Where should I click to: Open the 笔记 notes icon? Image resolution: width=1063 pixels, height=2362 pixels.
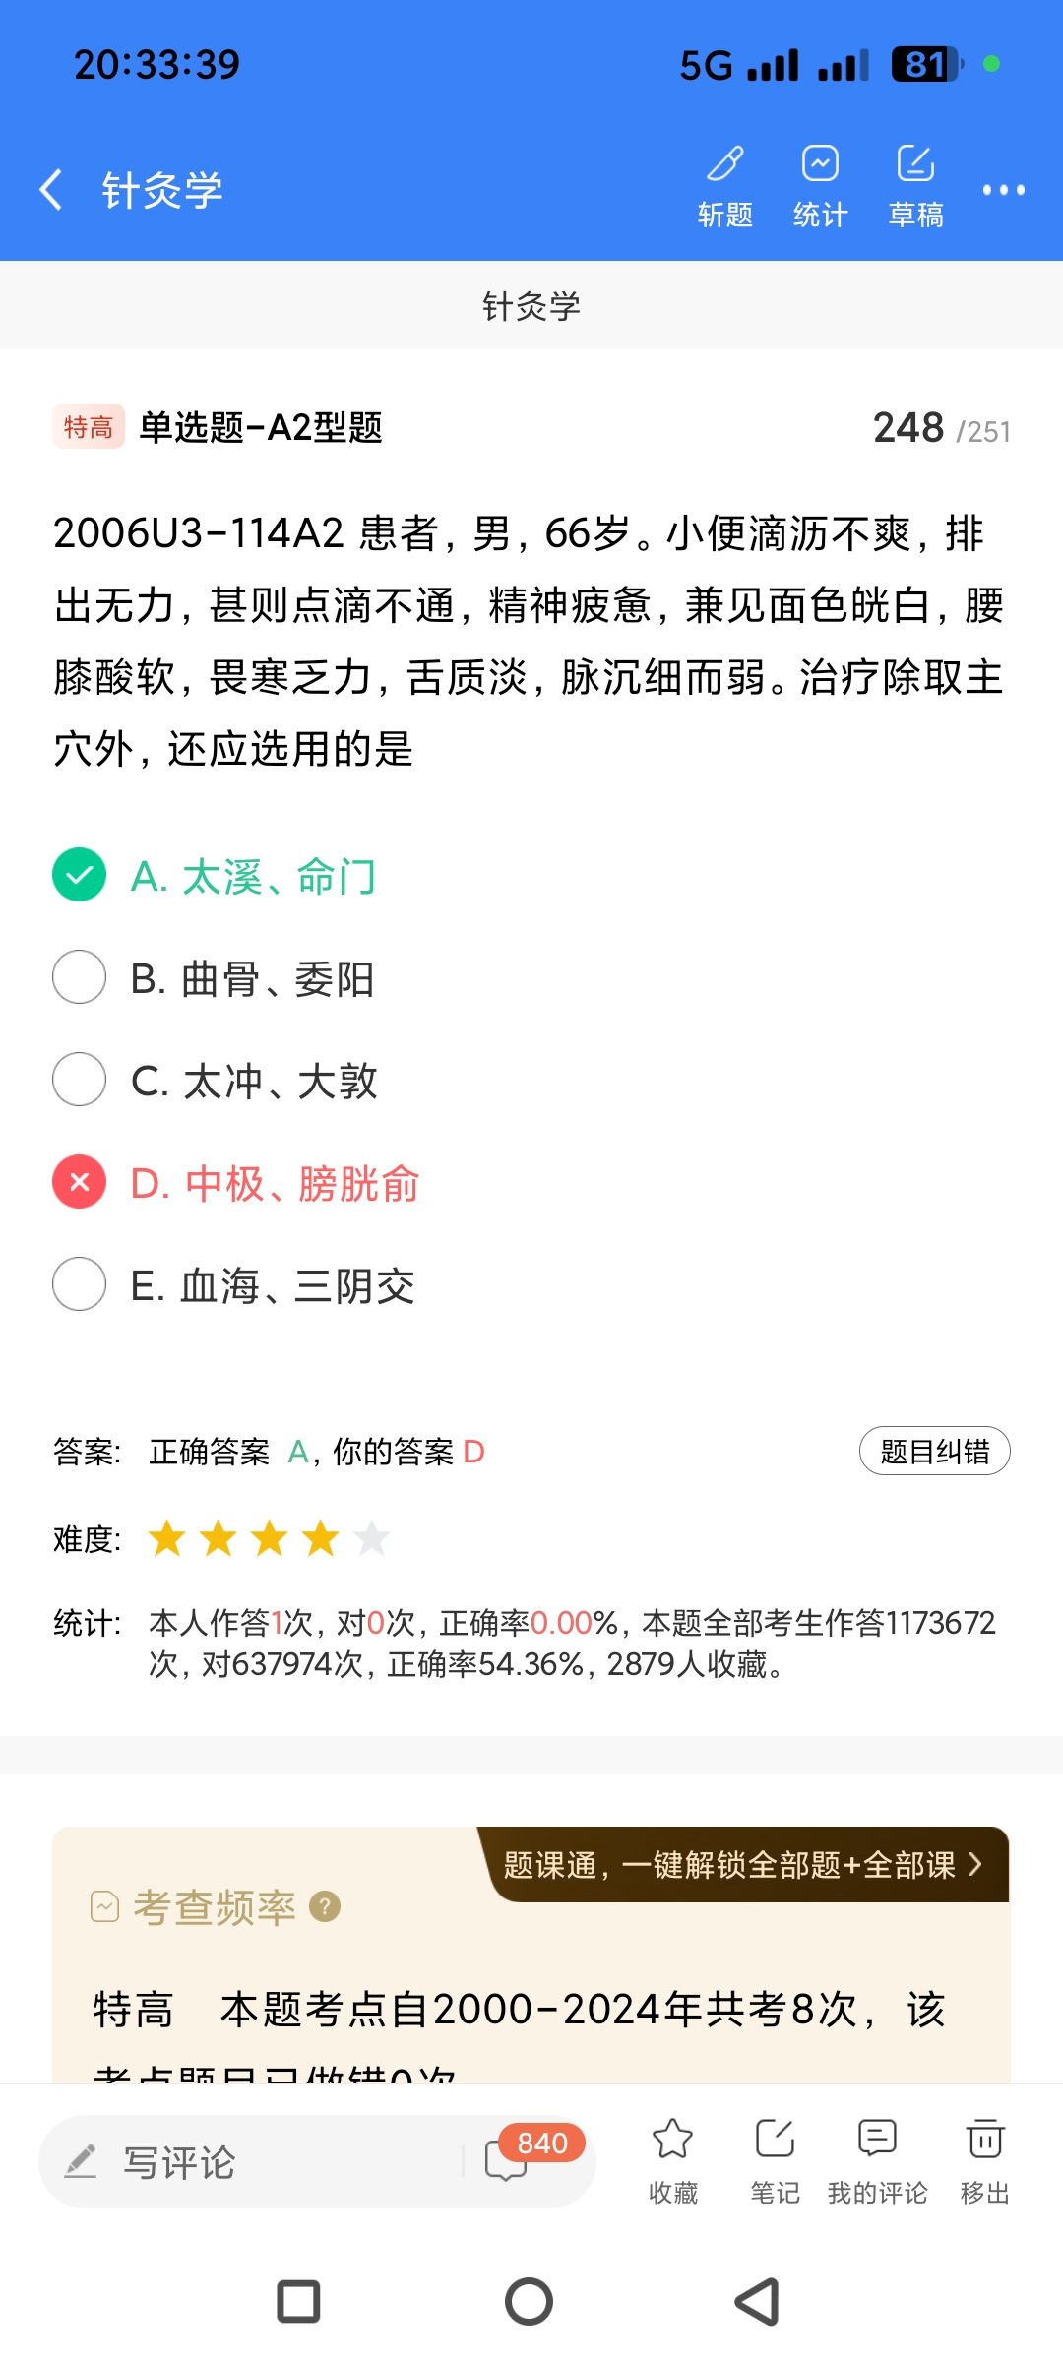(775, 2159)
